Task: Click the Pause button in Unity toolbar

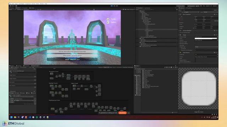Action: 114,6
